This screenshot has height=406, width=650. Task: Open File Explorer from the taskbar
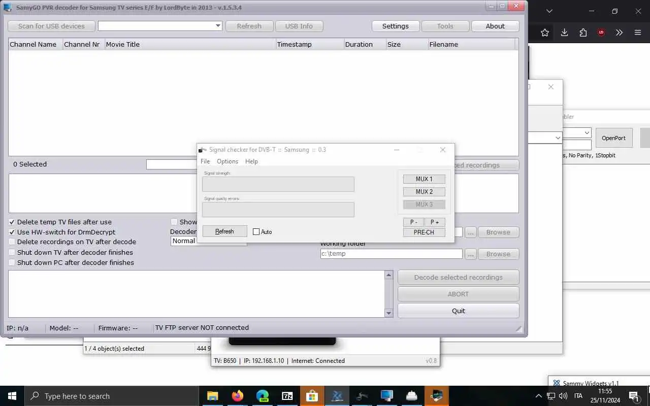tap(212, 396)
